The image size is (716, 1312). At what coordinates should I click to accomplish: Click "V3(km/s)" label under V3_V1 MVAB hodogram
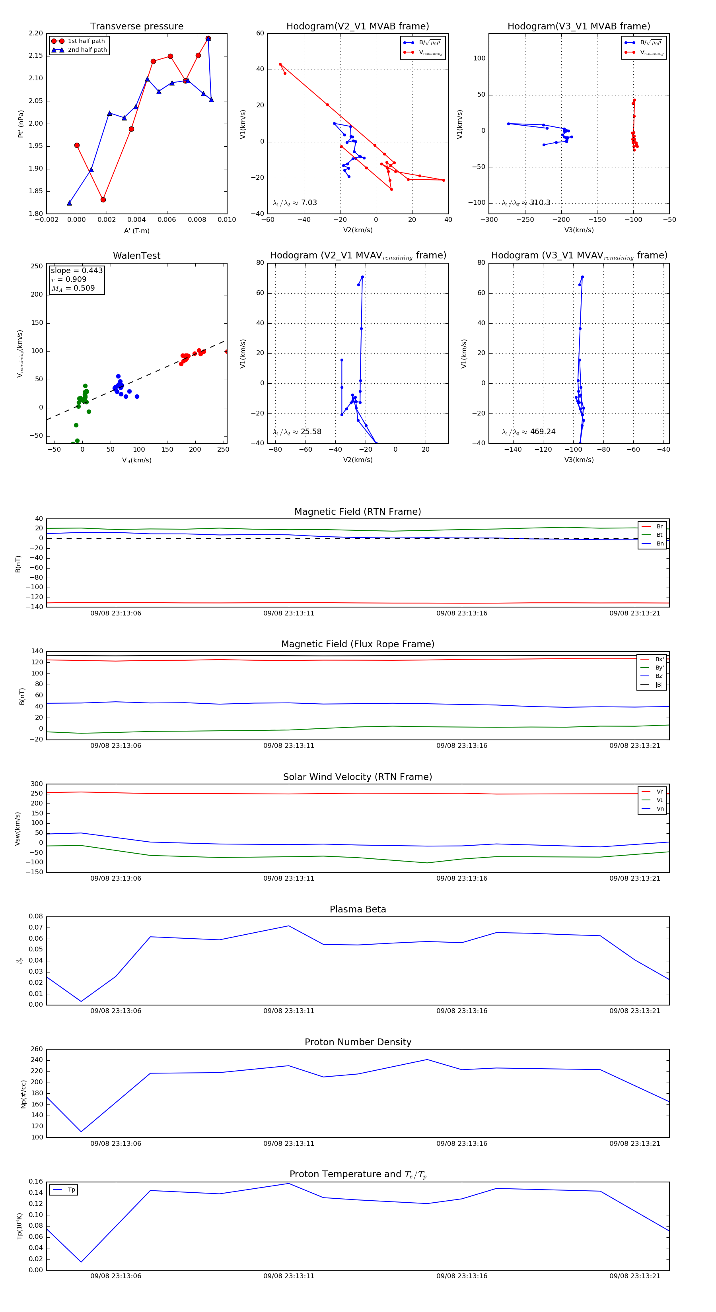pyautogui.click(x=579, y=230)
